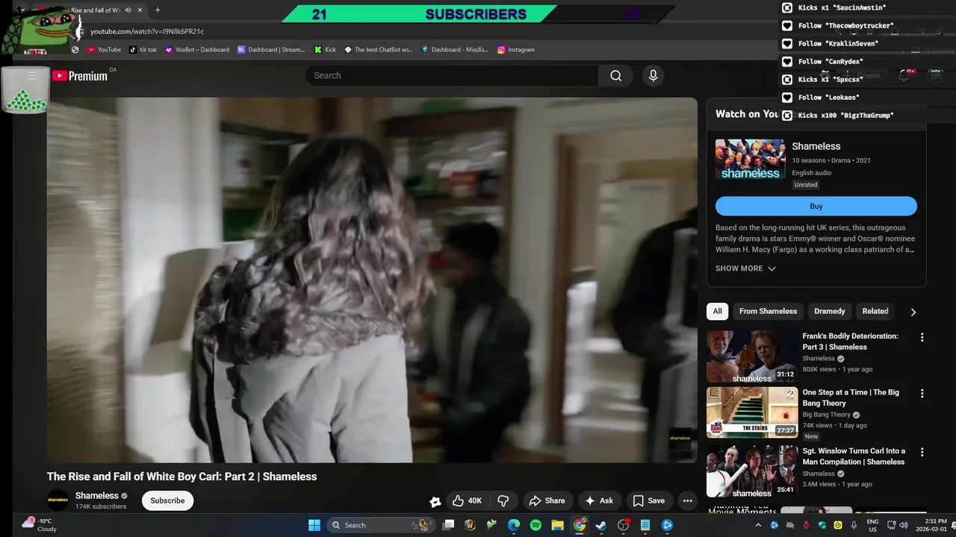Viewport: 956px width, 537px height.
Task: Save the video to a playlist
Action: pos(648,500)
